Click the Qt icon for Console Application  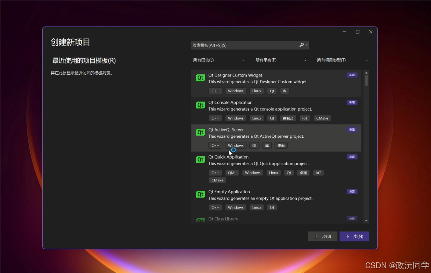pos(200,105)
